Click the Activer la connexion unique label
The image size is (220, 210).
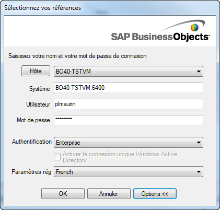pos(120,157)
